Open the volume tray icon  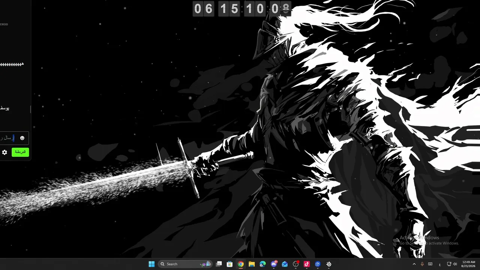(x=455, y=264)
